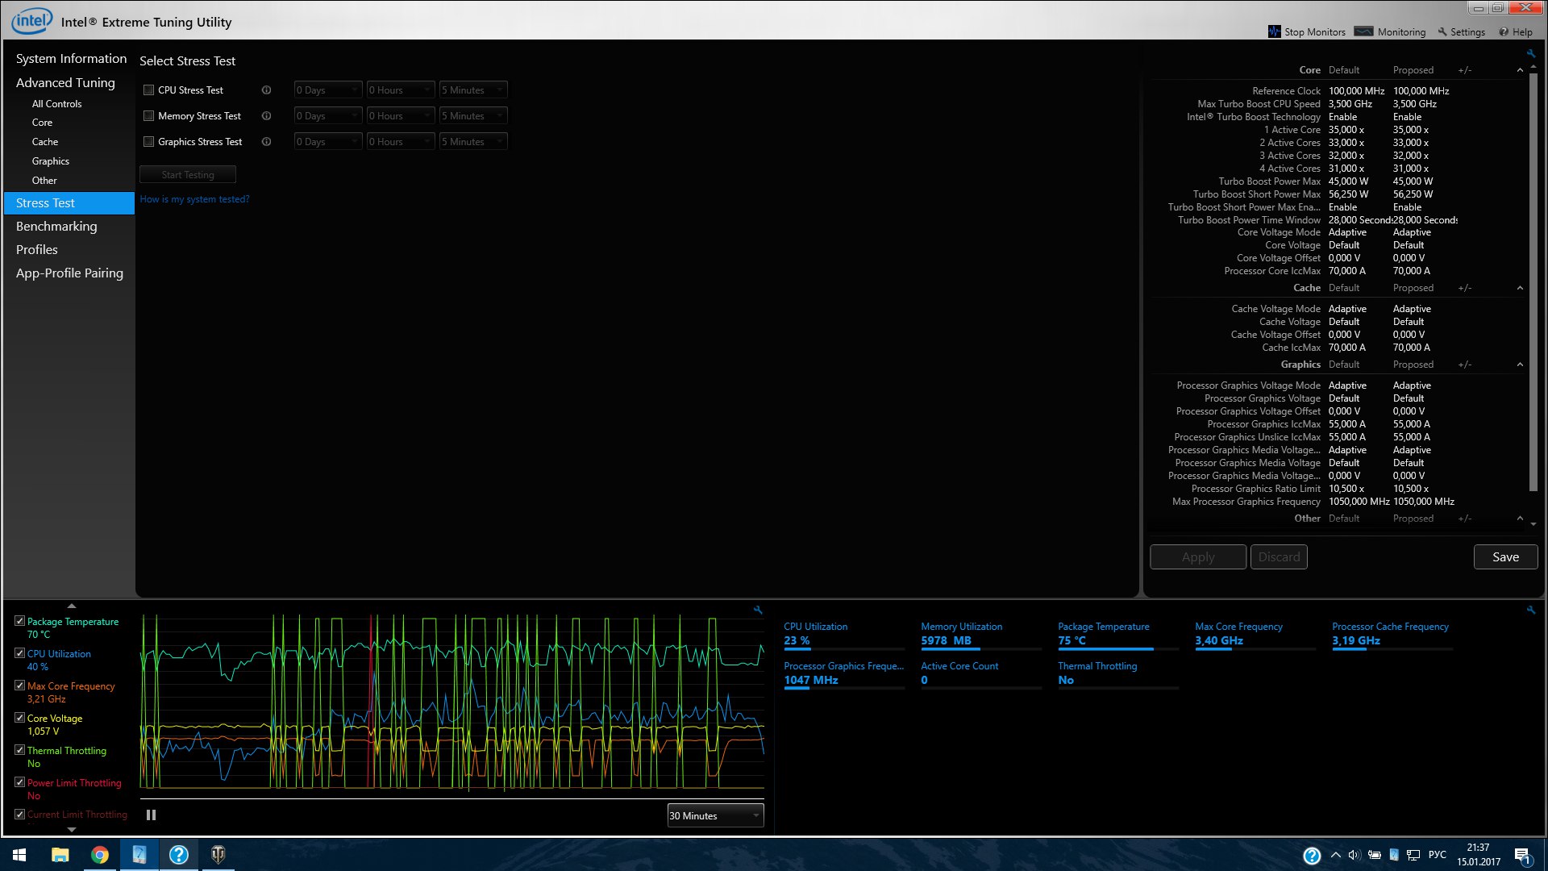Viewport: 1548px width, 871px height.
Task: Click the Save button
Action: [x=1504, y=557]
